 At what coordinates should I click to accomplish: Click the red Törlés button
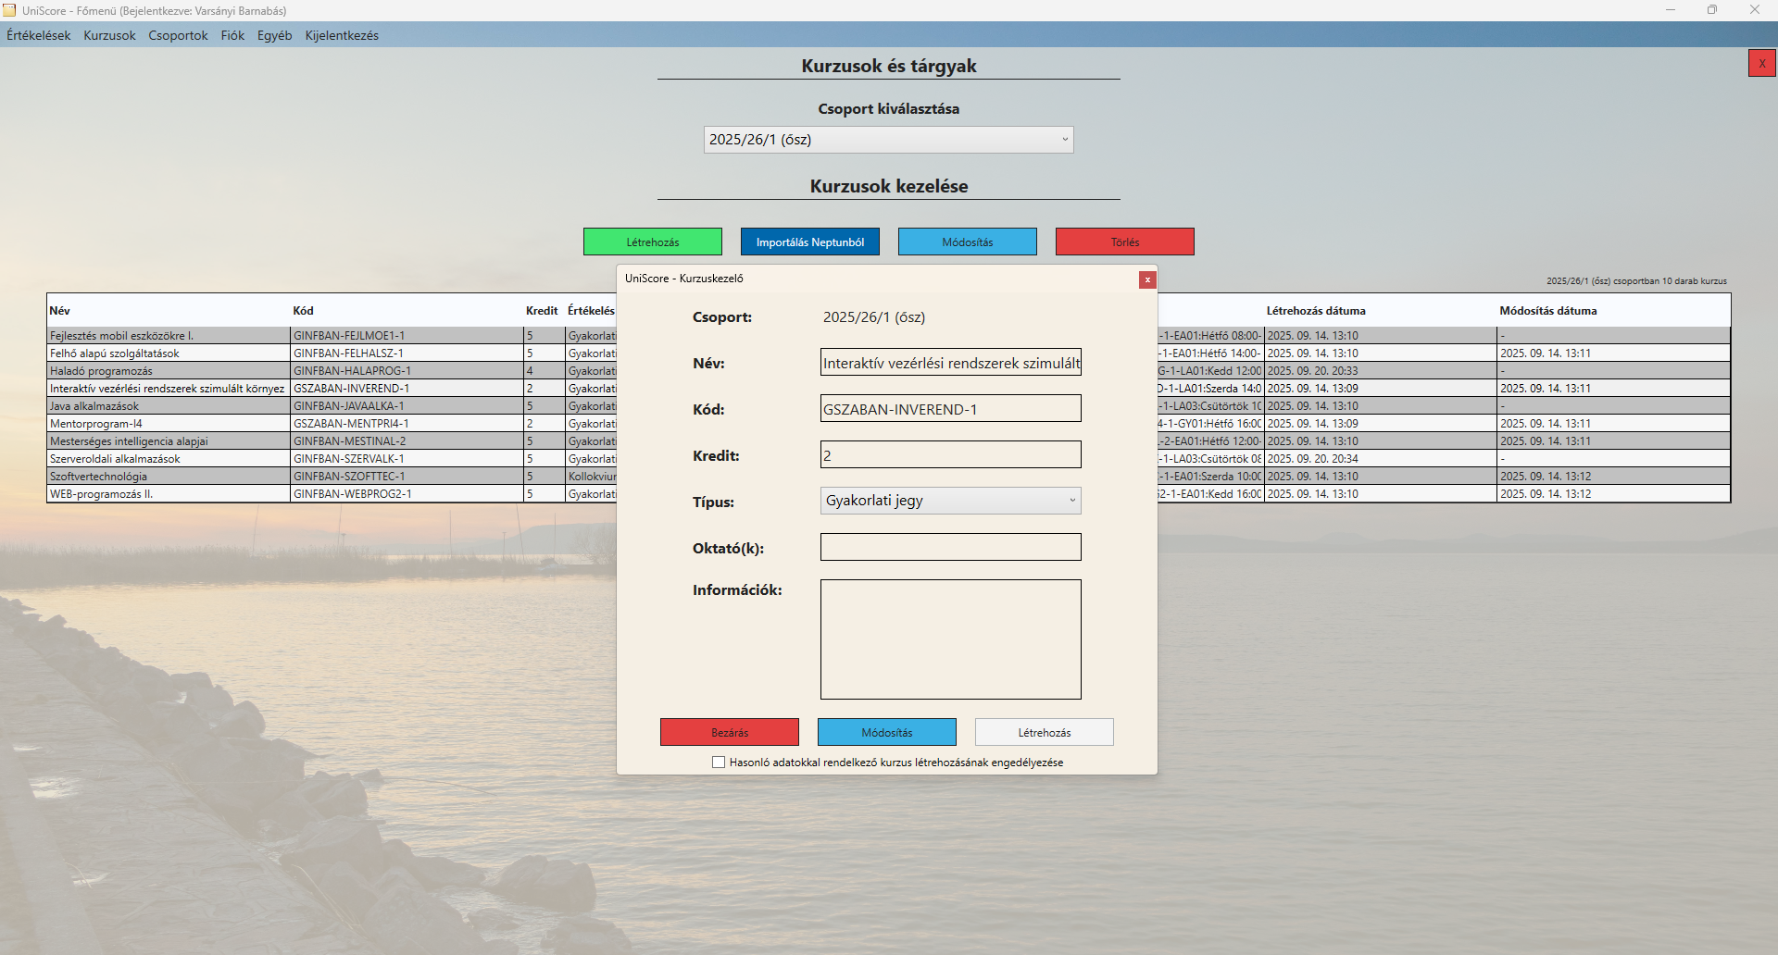(1124, 242)
